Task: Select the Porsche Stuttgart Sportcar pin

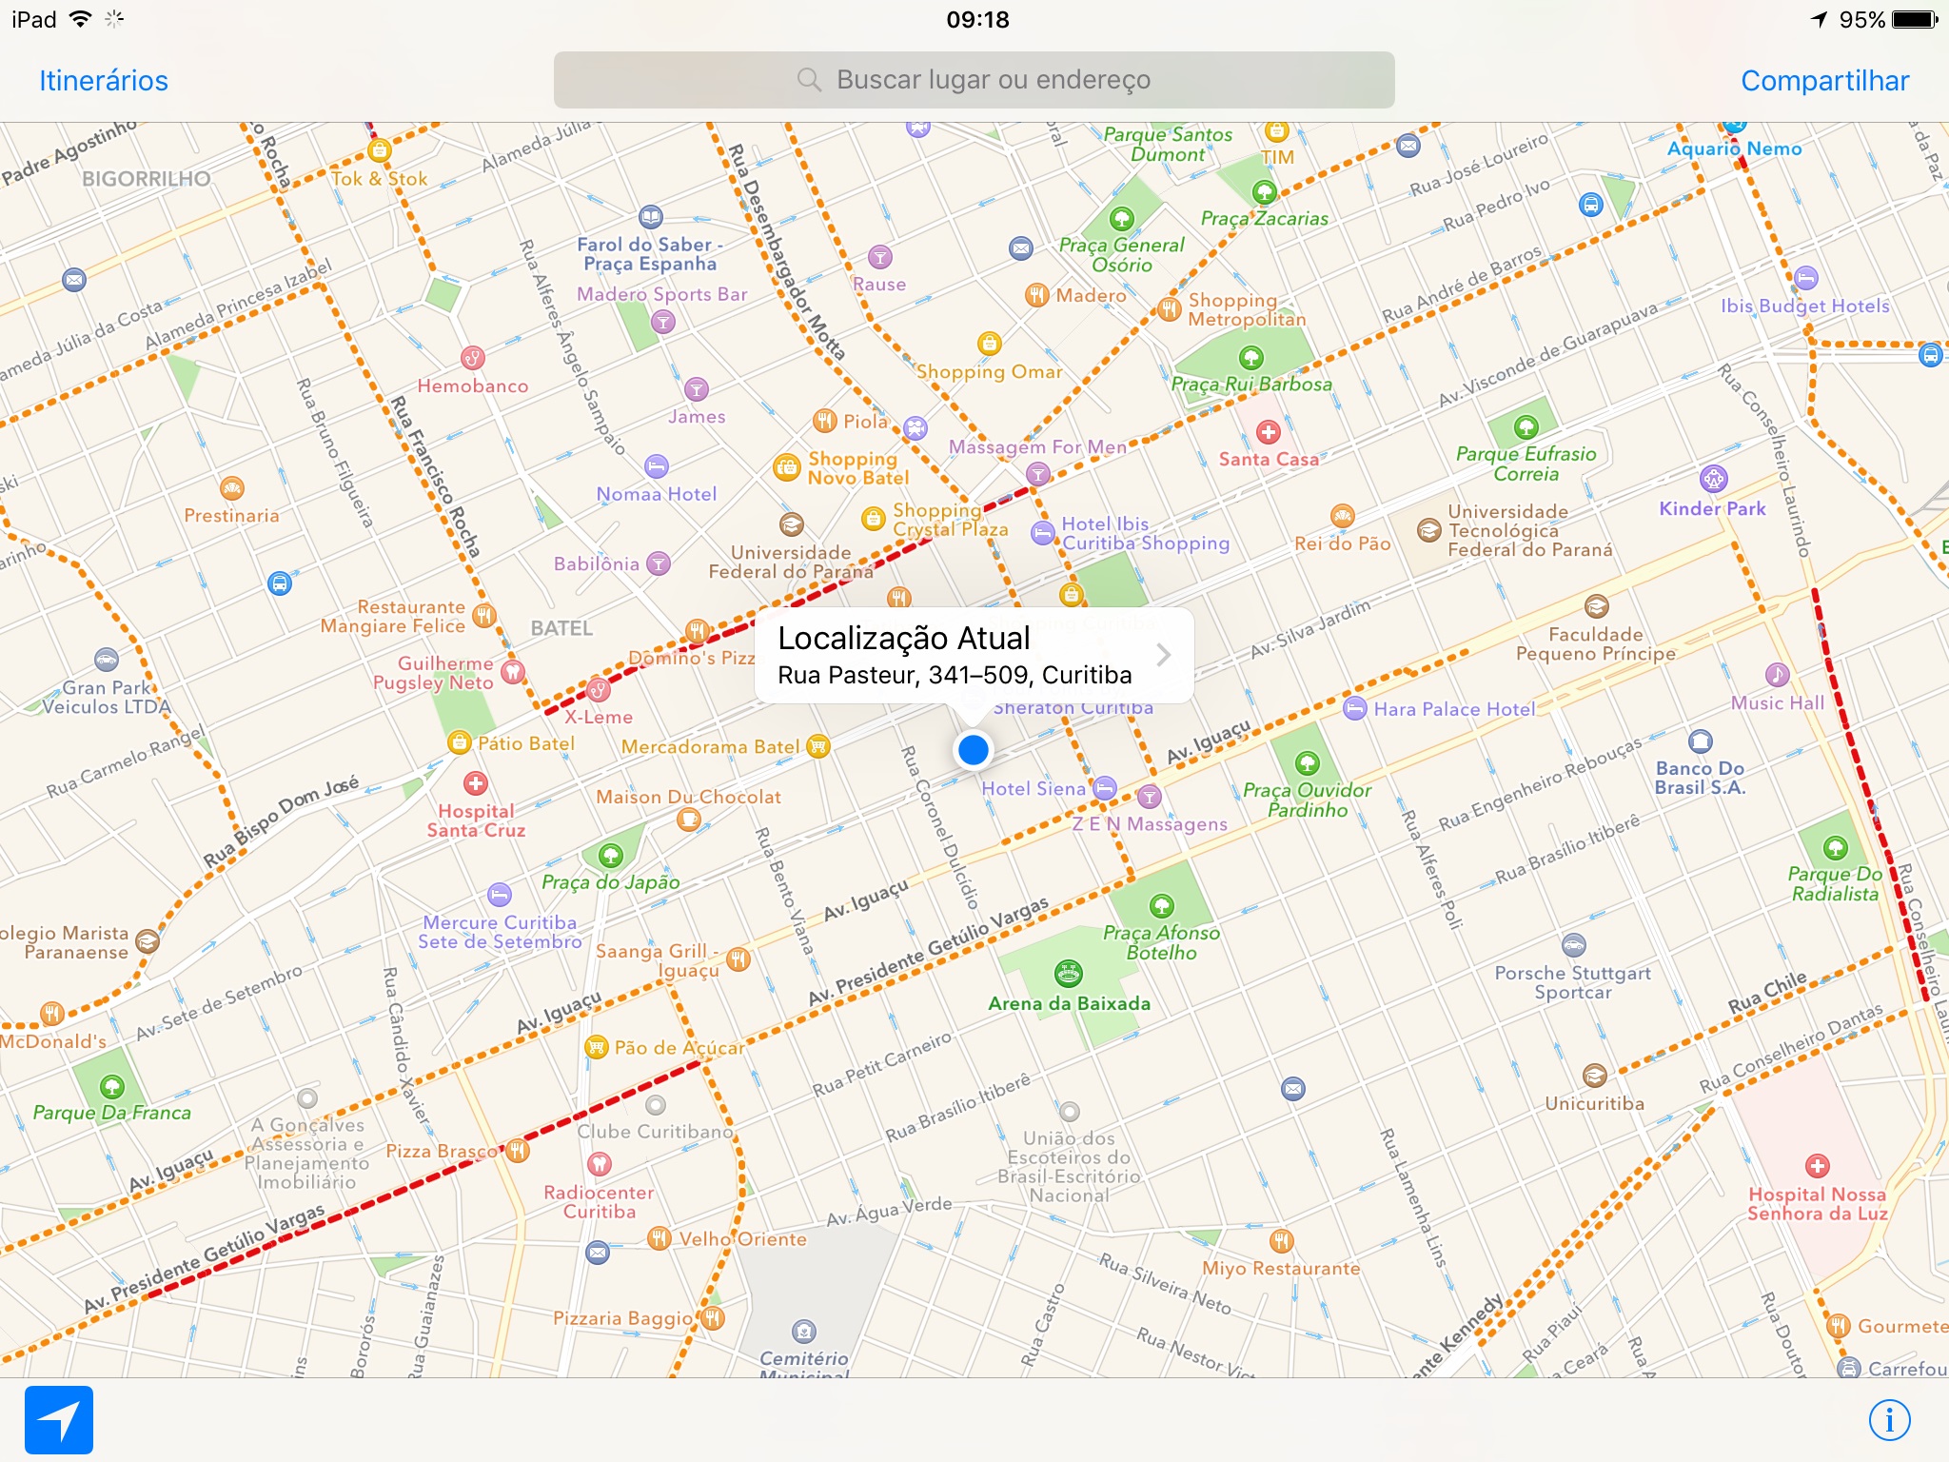Action: tap(1574, 945)
